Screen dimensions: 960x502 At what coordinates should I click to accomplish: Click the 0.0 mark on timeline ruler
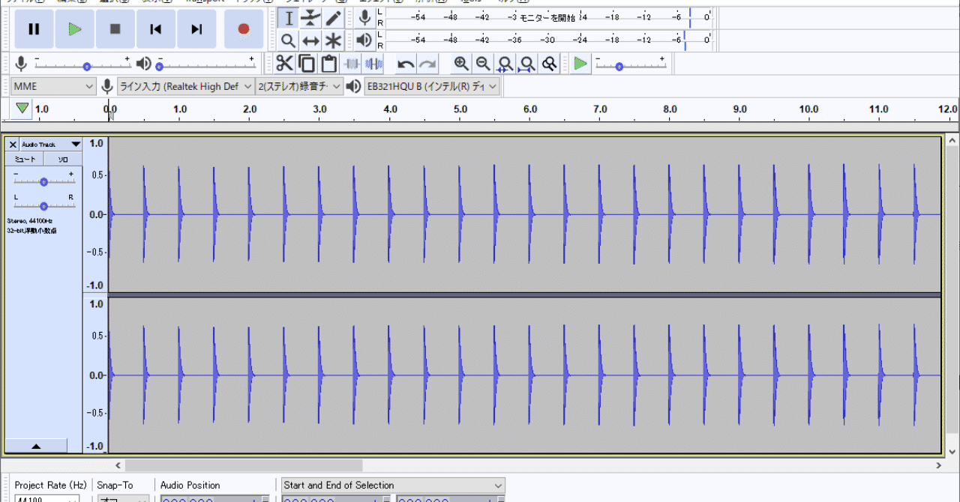(x=110, y=109)
